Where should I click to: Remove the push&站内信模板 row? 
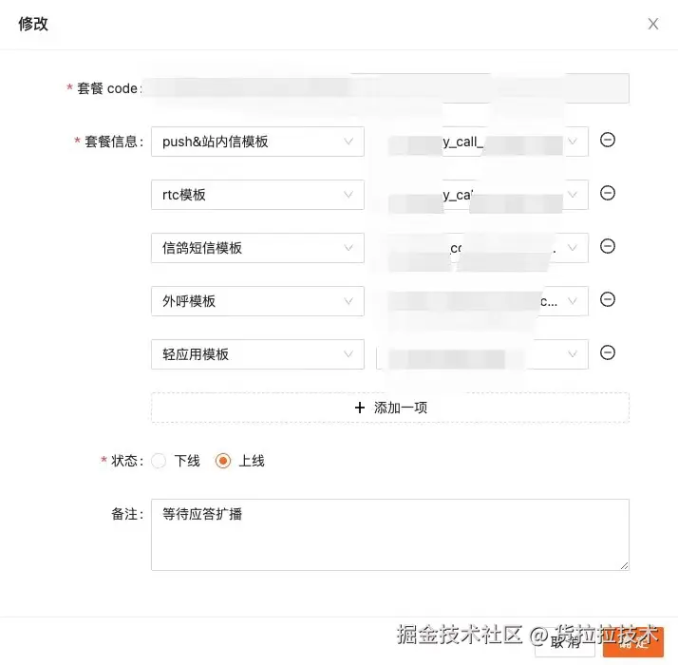[x=608, y=140]
